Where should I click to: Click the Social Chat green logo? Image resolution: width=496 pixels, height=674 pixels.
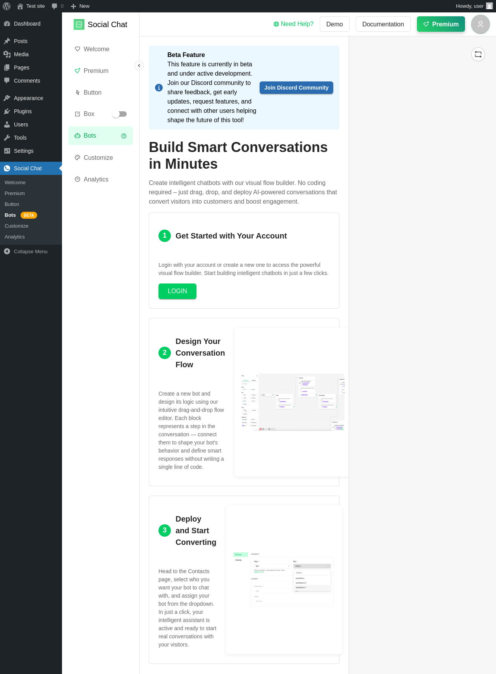pos(79,24)
